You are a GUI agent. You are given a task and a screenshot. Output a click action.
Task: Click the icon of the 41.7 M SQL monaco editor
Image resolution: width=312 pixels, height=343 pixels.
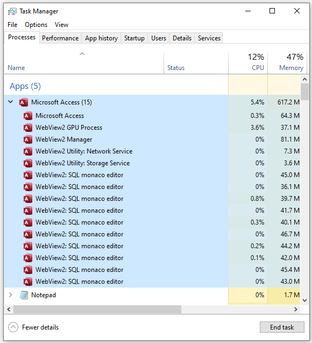pyautogui.click(x=28, y=211)
